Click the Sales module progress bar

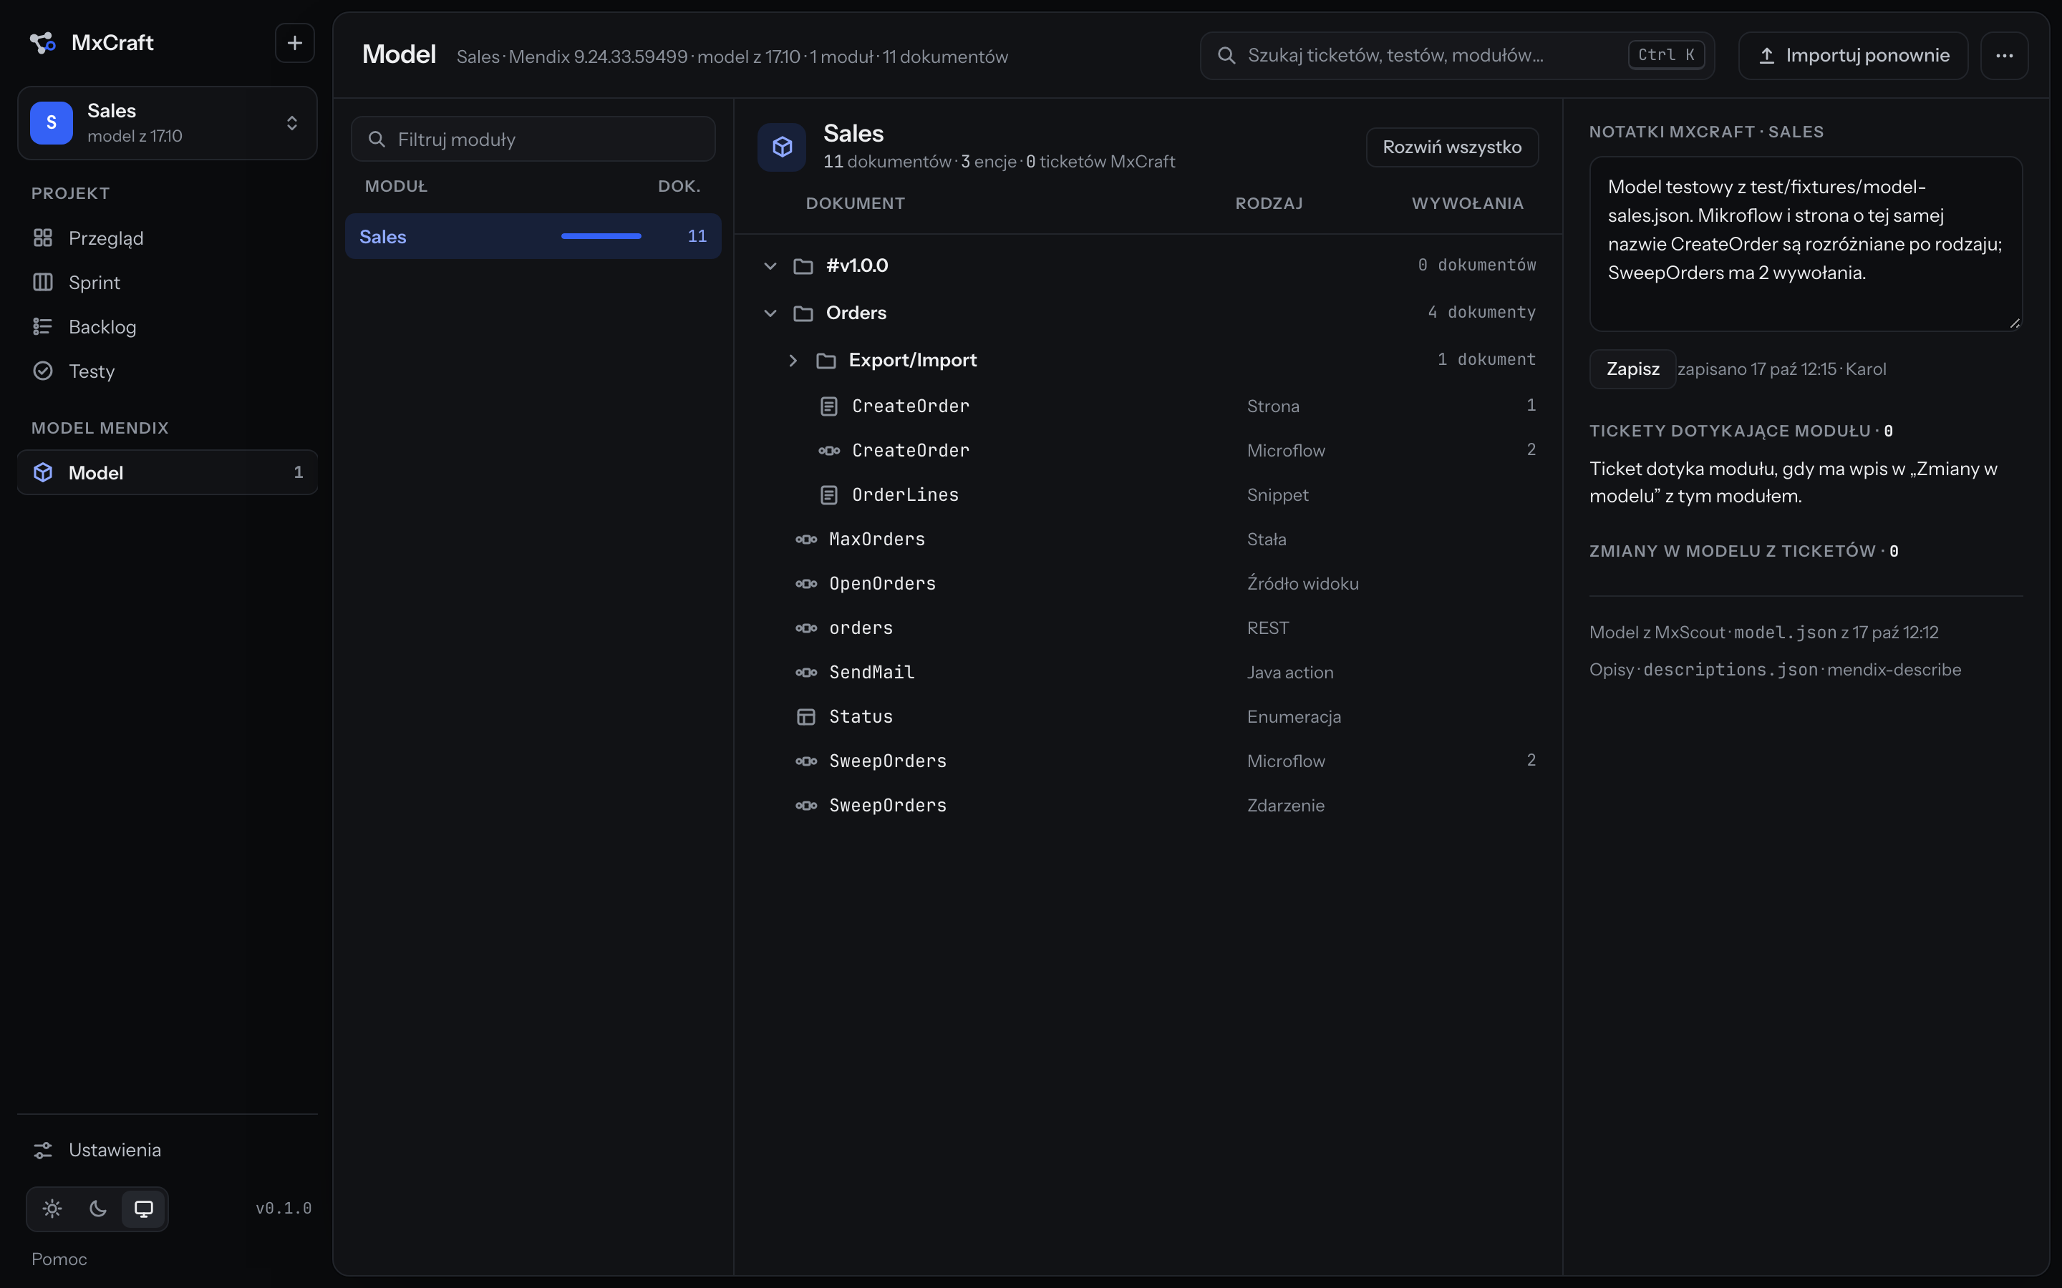(x=601, y=236)
